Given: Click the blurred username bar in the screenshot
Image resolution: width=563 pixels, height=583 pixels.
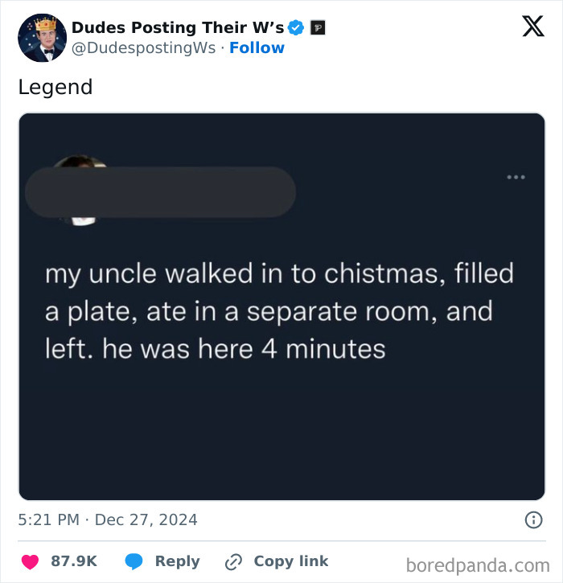Looking at the screenshot, I should (x=160, y=191).
